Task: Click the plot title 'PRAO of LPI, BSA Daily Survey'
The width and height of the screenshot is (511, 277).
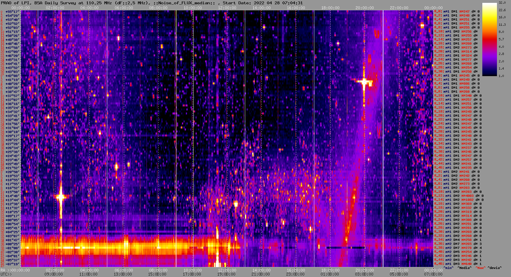Action: point(39,3)
